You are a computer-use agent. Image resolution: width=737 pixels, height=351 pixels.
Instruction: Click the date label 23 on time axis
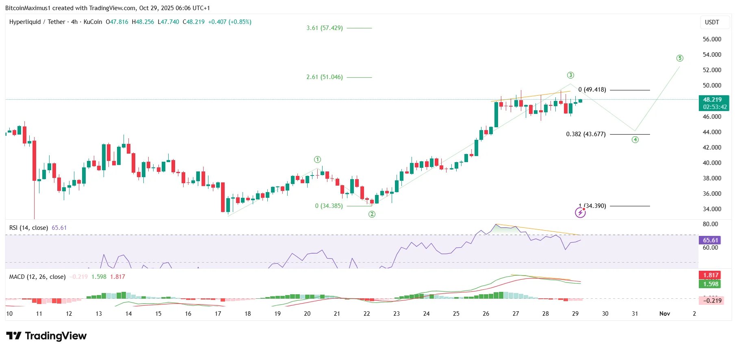coord(397,314)
